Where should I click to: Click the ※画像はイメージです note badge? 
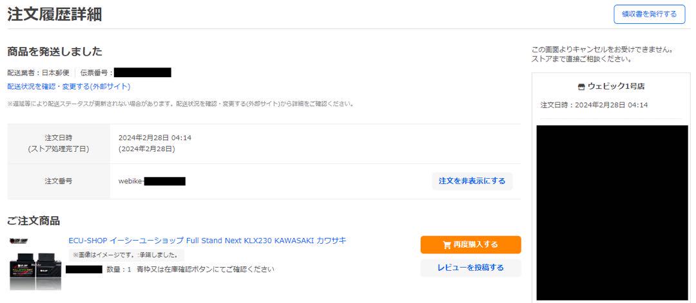126,255
